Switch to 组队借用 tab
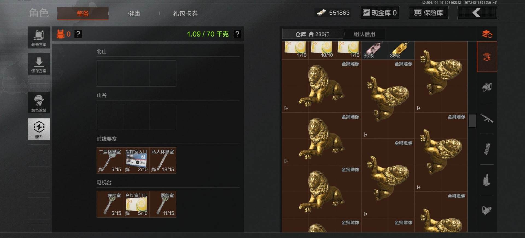The width and height of the screenshot is (525, 238). coord(364,34)
